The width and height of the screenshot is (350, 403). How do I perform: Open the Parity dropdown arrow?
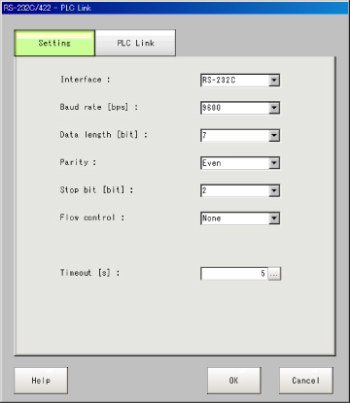tap(274, 163)
